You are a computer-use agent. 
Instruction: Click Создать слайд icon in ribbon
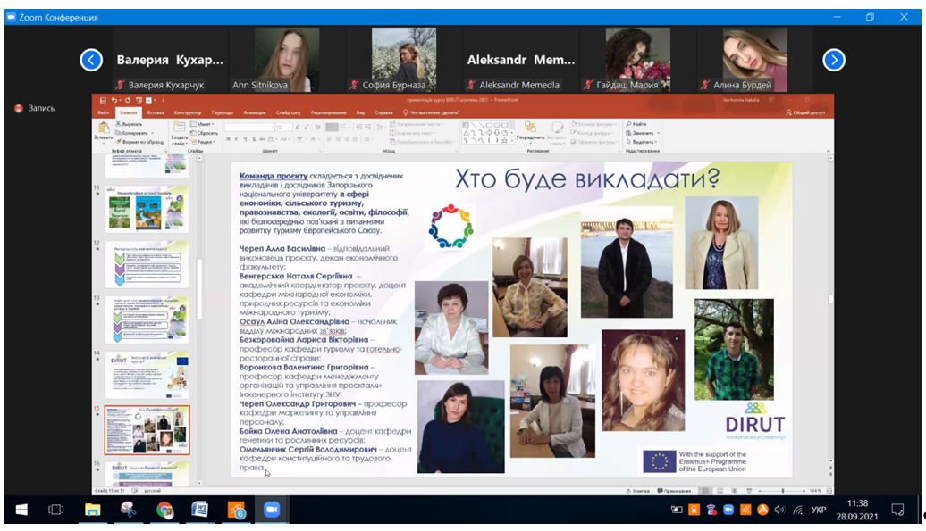point(180,129)
